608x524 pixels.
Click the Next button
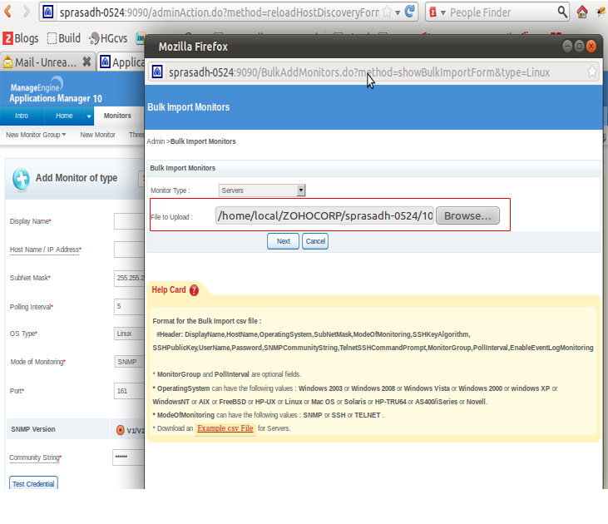[x=283, y=241]
